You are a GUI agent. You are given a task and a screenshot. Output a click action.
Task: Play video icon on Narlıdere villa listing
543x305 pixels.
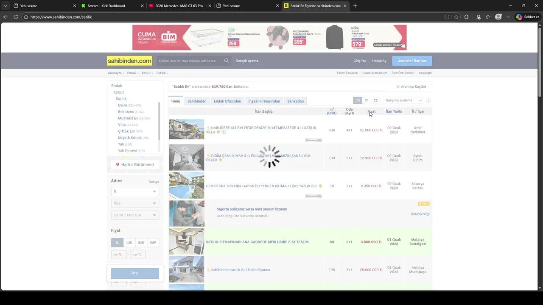click(224, 132)
